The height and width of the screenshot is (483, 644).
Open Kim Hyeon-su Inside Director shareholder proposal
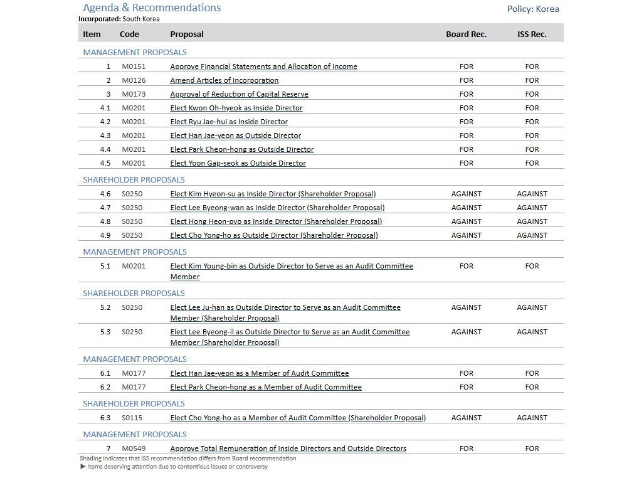[273, 194]
